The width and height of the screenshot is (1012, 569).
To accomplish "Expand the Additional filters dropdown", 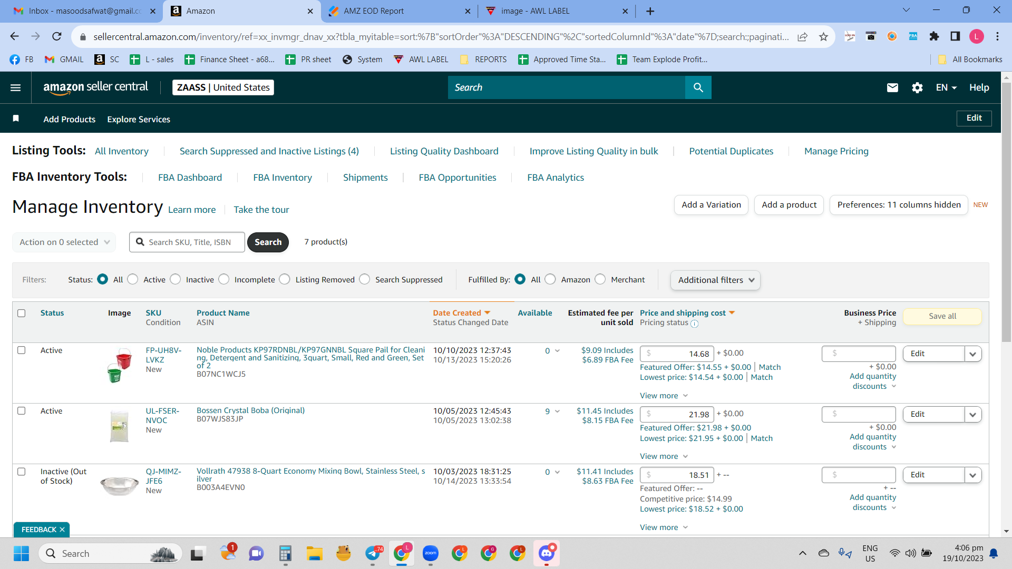I will pos(715,280).
